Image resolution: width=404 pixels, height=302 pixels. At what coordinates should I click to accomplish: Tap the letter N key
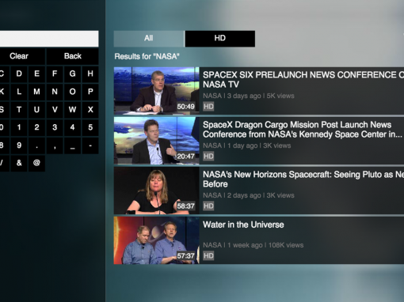tap(55, 92)
